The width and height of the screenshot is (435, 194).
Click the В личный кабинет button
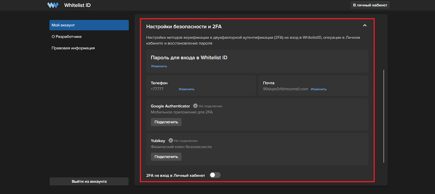[x=370, y=5]
